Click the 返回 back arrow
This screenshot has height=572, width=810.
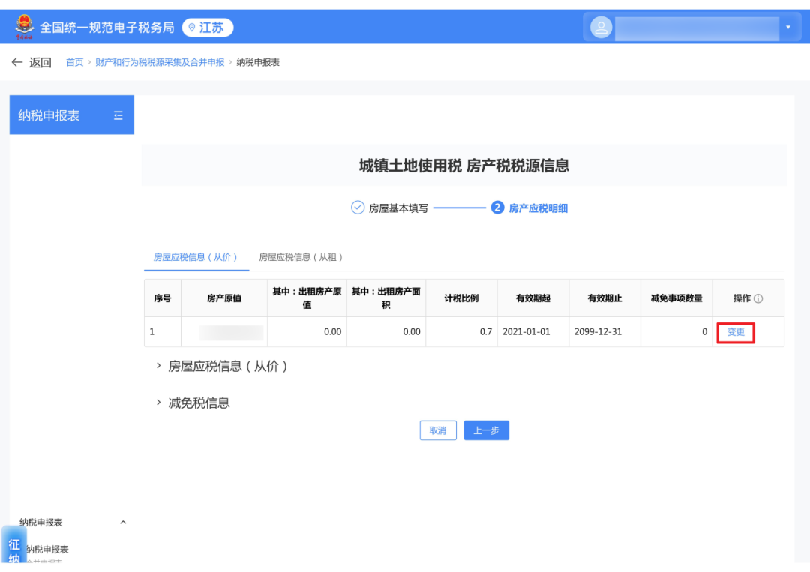(x=17, y=62)
